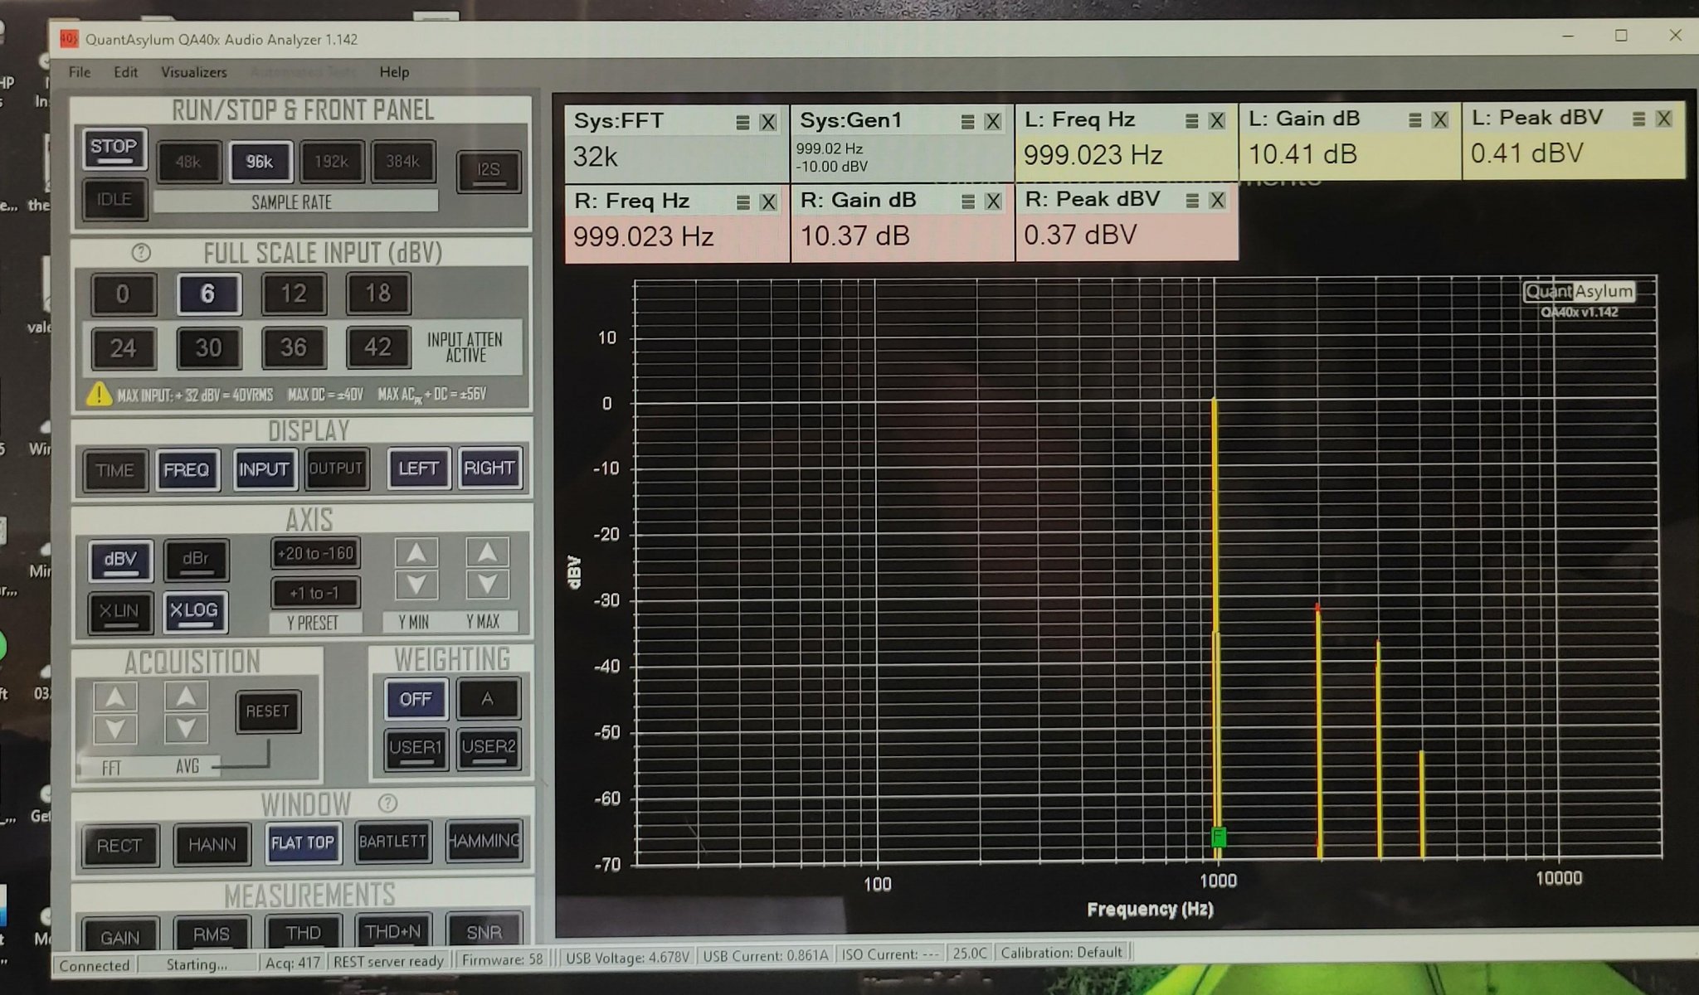Select the dBr axis unit
This screenshot has height=995, width=1699.
196,560
